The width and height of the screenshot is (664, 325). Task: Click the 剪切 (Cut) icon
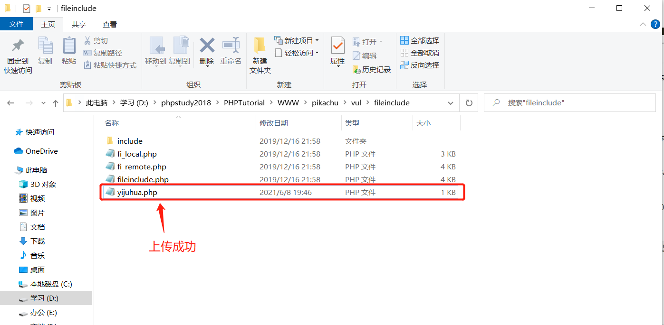pos(97,40)
